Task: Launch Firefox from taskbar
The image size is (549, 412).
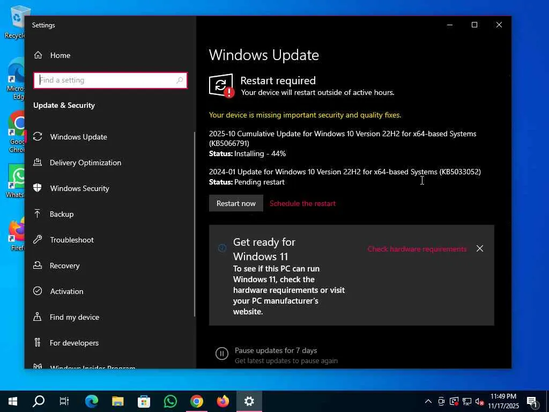Action: click(222, 401)
